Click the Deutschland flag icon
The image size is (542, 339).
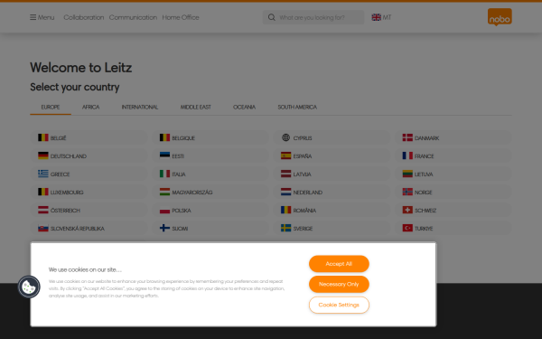pos(43,155)
